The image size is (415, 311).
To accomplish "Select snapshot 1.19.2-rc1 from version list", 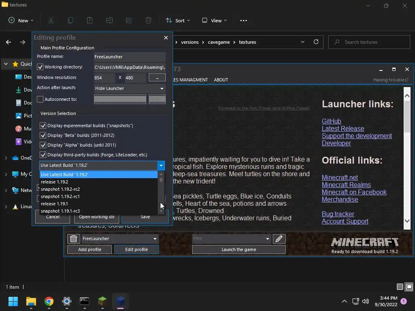I will point(98,196).
